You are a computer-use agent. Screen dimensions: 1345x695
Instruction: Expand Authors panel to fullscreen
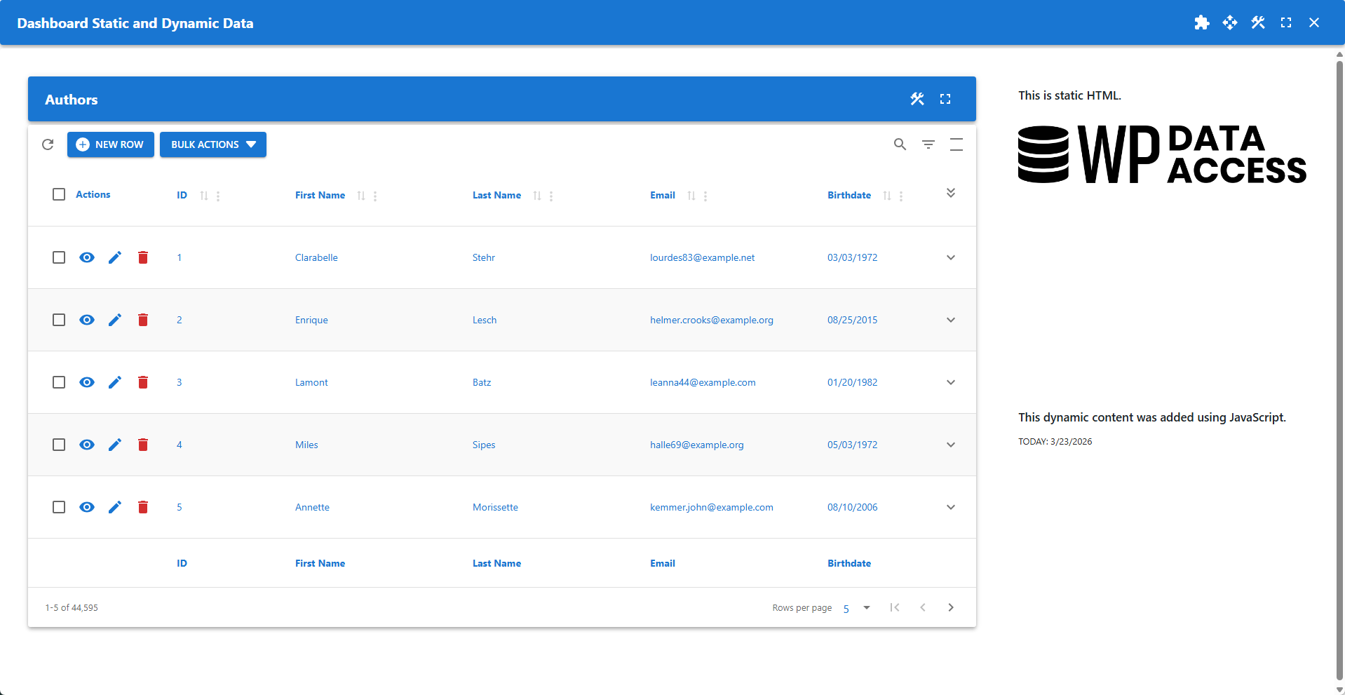pos(945,99)
